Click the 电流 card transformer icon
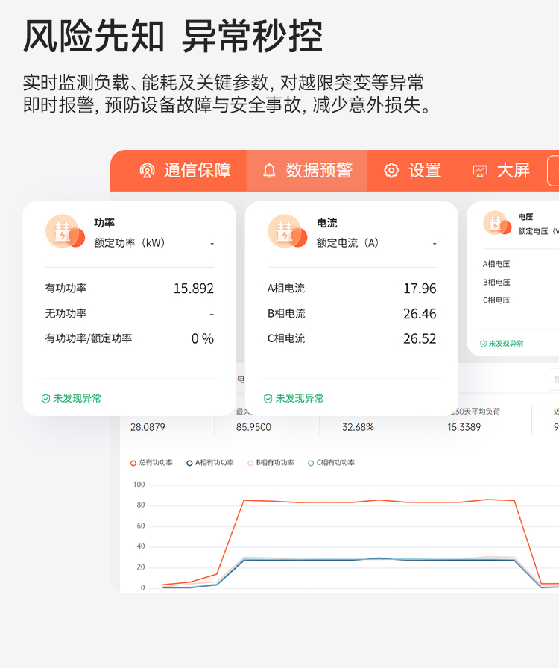This screenshot has width=559, height=668. (x=285, y=231)
